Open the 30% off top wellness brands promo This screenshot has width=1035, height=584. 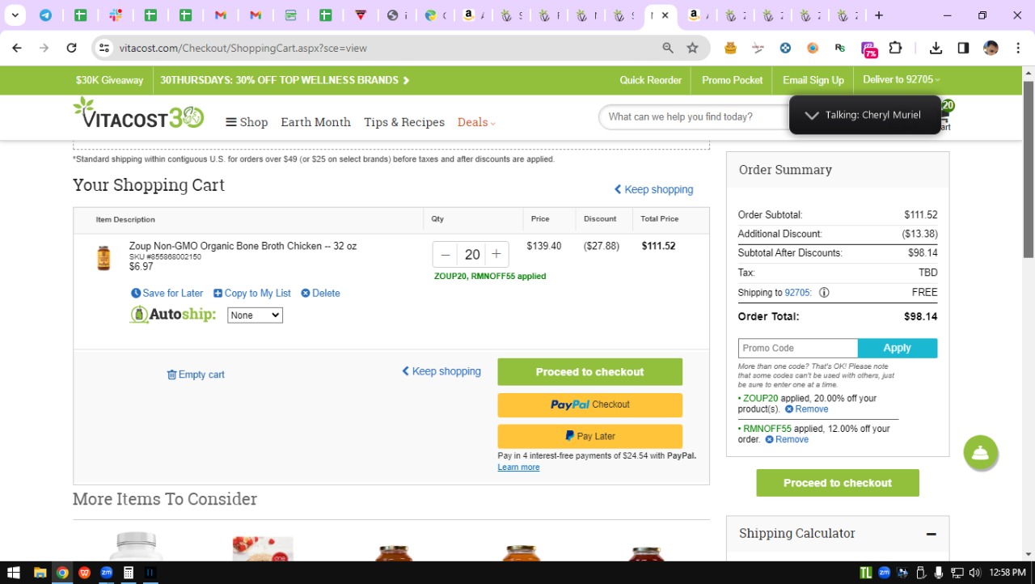click(x=285, y=80)
